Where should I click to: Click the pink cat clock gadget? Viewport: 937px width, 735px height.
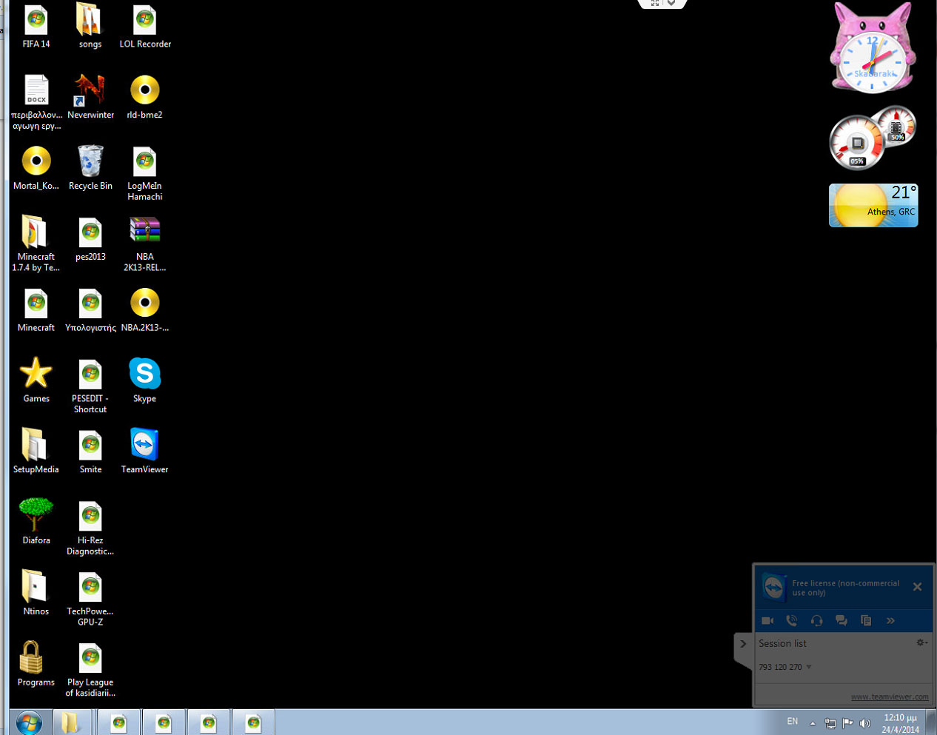click(873, 49)
